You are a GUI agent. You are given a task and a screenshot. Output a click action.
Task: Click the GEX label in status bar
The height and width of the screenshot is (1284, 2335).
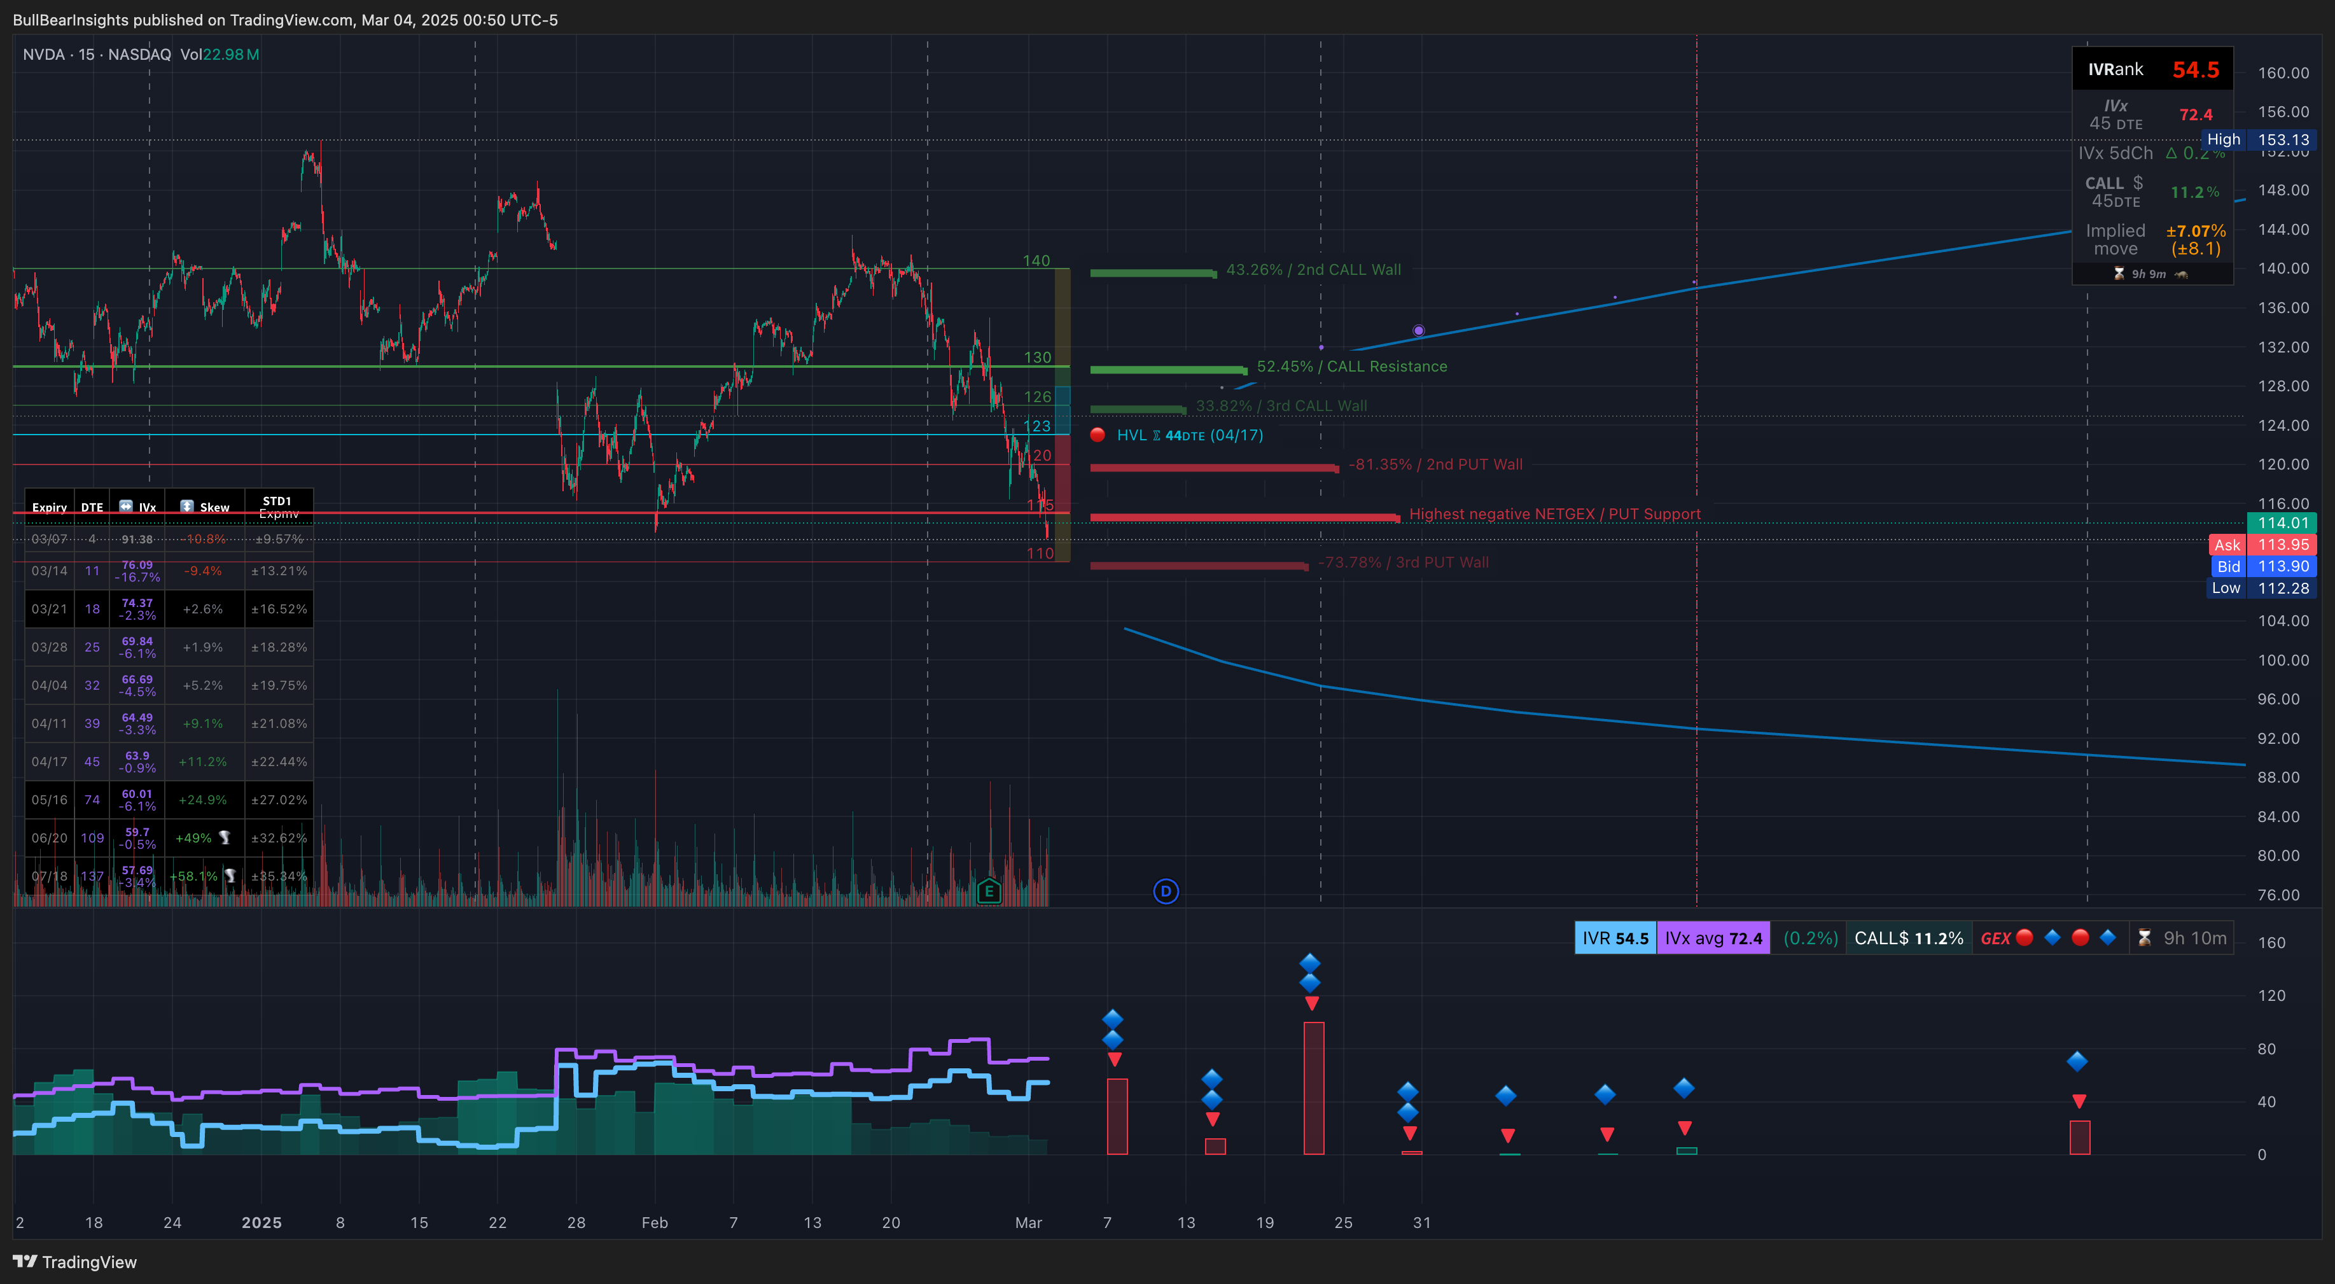1995,938
